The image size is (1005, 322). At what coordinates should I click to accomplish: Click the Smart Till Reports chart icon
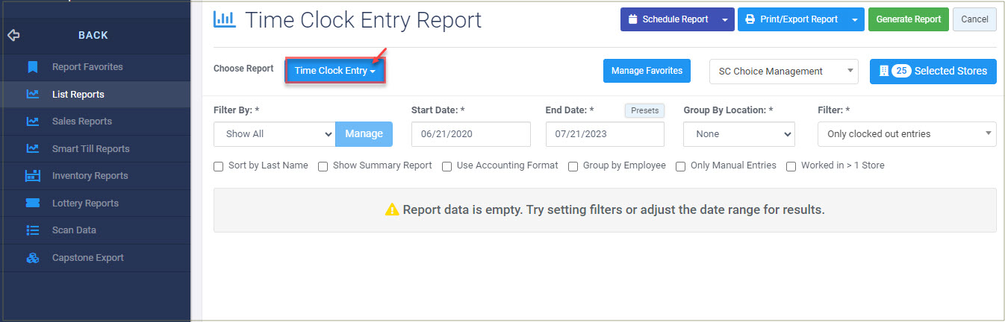32,148
